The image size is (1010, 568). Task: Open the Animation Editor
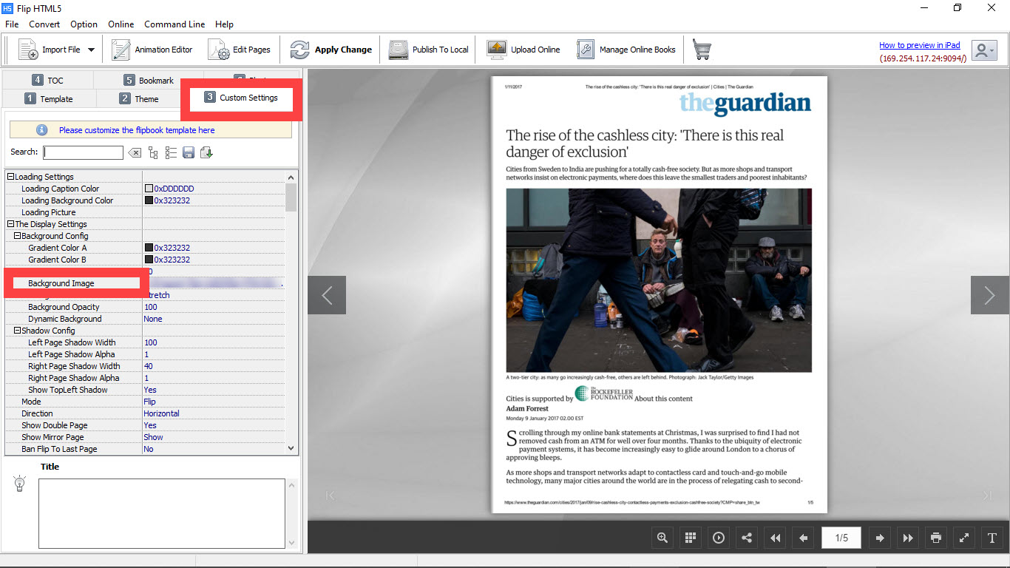coord(152,50)
